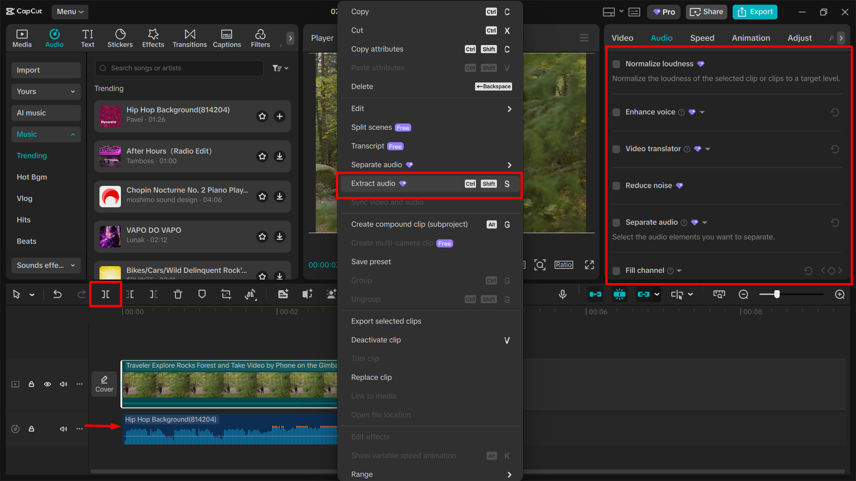
Task: Choose Copy attributes from context menu
Action: point(430,49)
